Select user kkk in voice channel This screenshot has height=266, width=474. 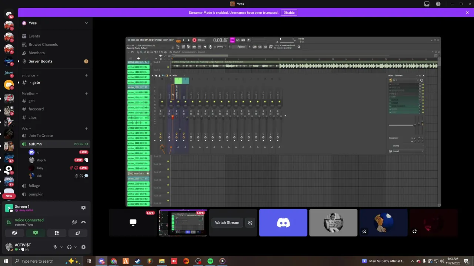click(59, 176)
